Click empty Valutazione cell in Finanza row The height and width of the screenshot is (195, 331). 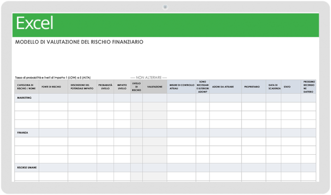point(155,133)
